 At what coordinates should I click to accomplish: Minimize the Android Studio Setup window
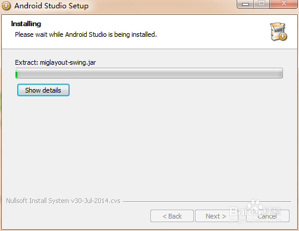click(246, 4)
